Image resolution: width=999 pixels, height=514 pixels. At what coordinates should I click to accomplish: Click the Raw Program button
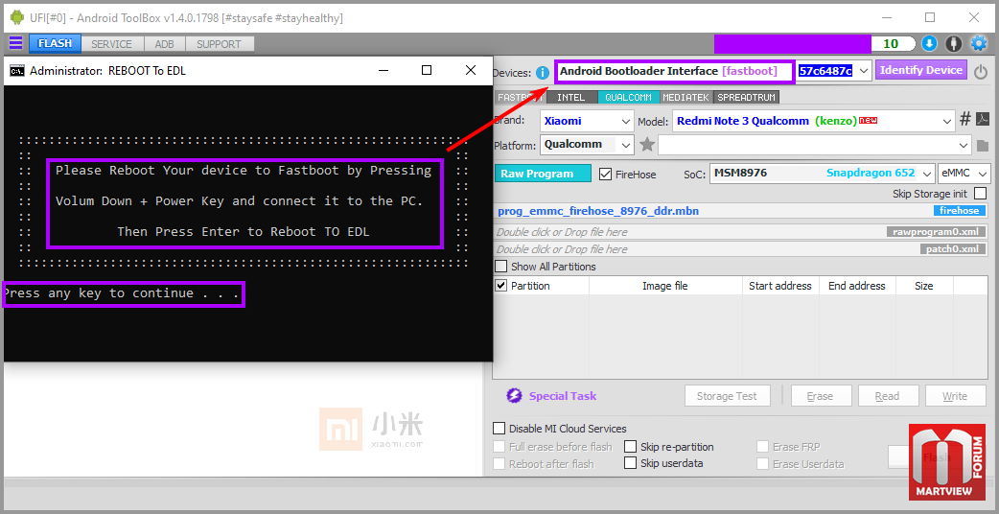coord(543,174)
